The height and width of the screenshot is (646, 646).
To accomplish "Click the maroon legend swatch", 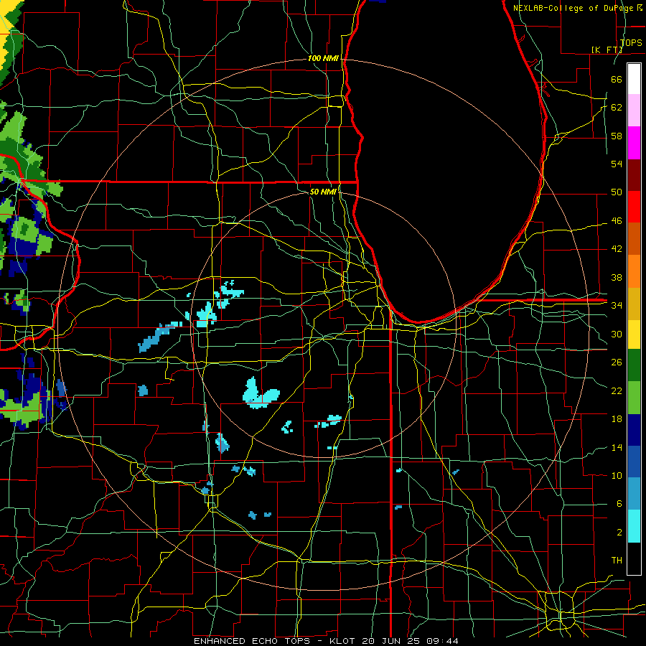I will point(634,175).
